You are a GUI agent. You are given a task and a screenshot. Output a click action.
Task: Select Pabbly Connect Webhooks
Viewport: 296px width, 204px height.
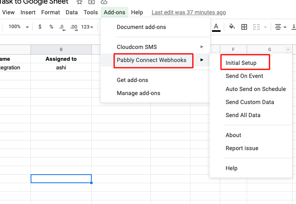pyautogui.click(x=155, y=60)
